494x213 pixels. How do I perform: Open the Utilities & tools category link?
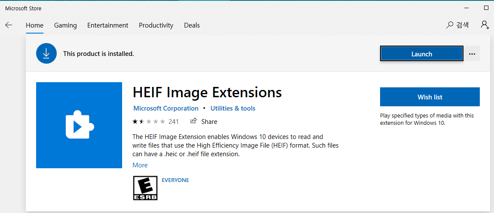[x=233, y=108]
